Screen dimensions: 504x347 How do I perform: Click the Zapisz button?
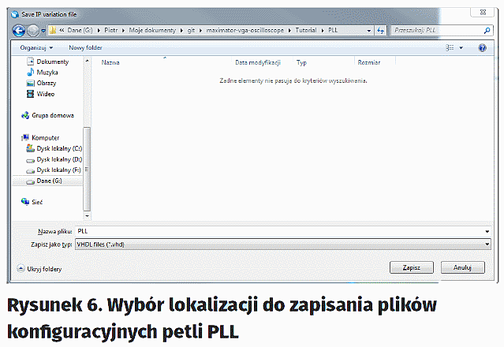pos(412,268)
